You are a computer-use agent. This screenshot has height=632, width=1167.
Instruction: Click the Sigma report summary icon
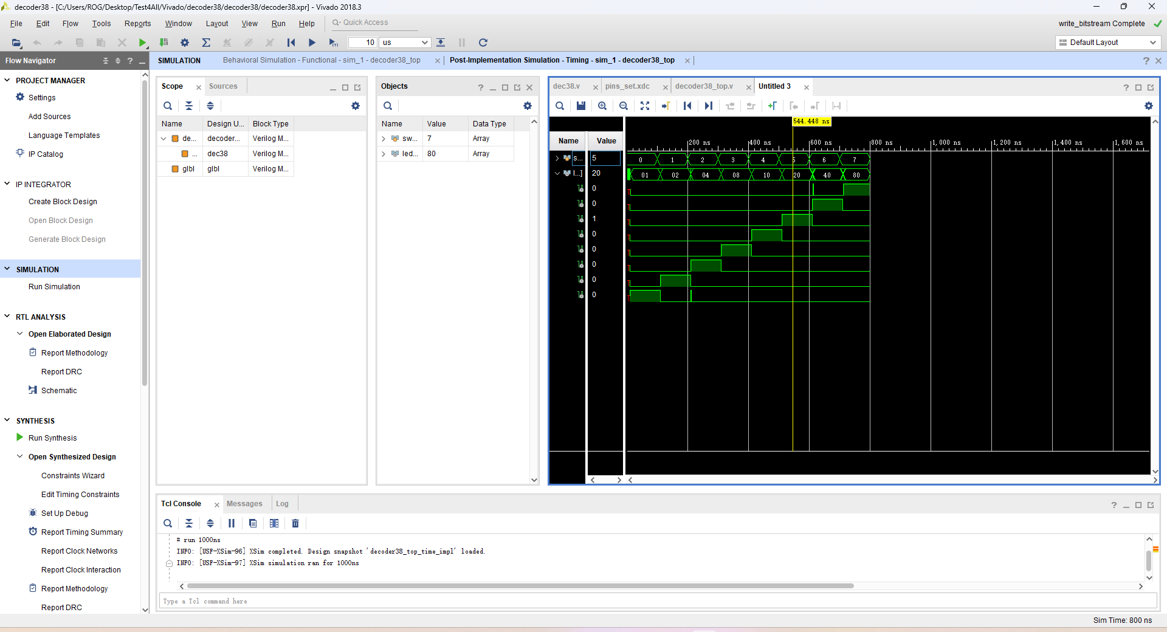206,43
